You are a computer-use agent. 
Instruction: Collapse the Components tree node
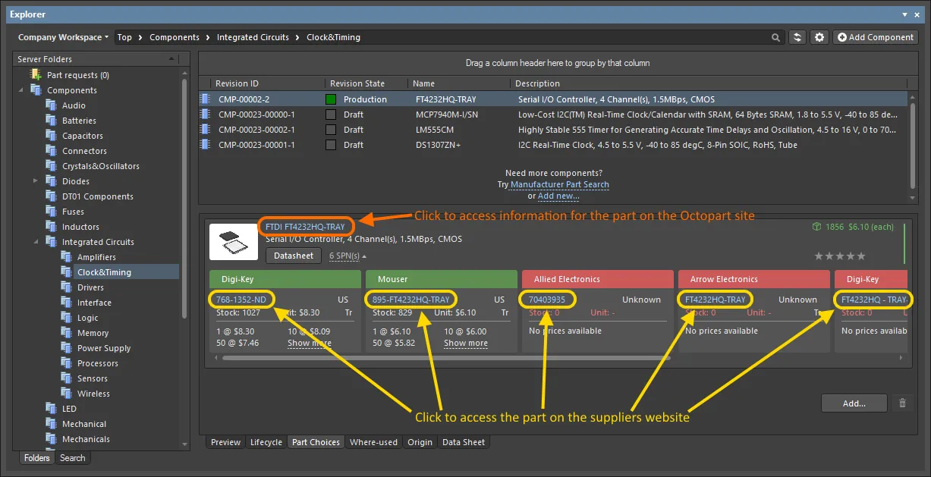coord(20,90)
